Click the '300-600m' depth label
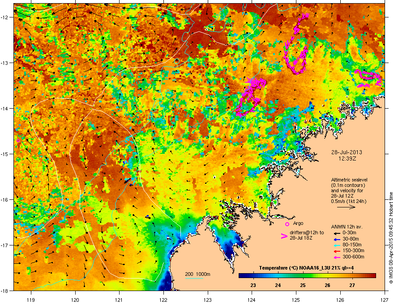The height and width of the screenshot is (304, 394). point(353,257)
